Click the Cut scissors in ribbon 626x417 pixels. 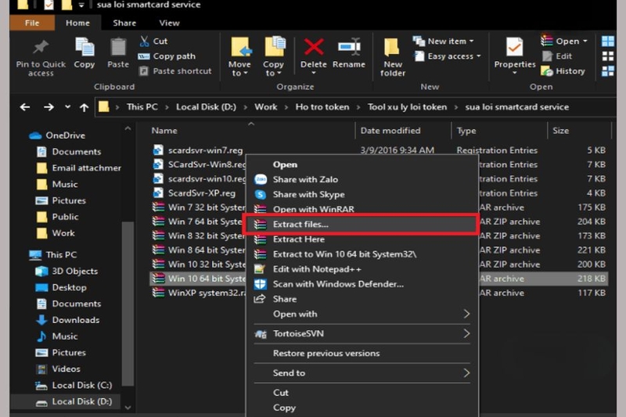pyautogui.click(x=145, y=41)
